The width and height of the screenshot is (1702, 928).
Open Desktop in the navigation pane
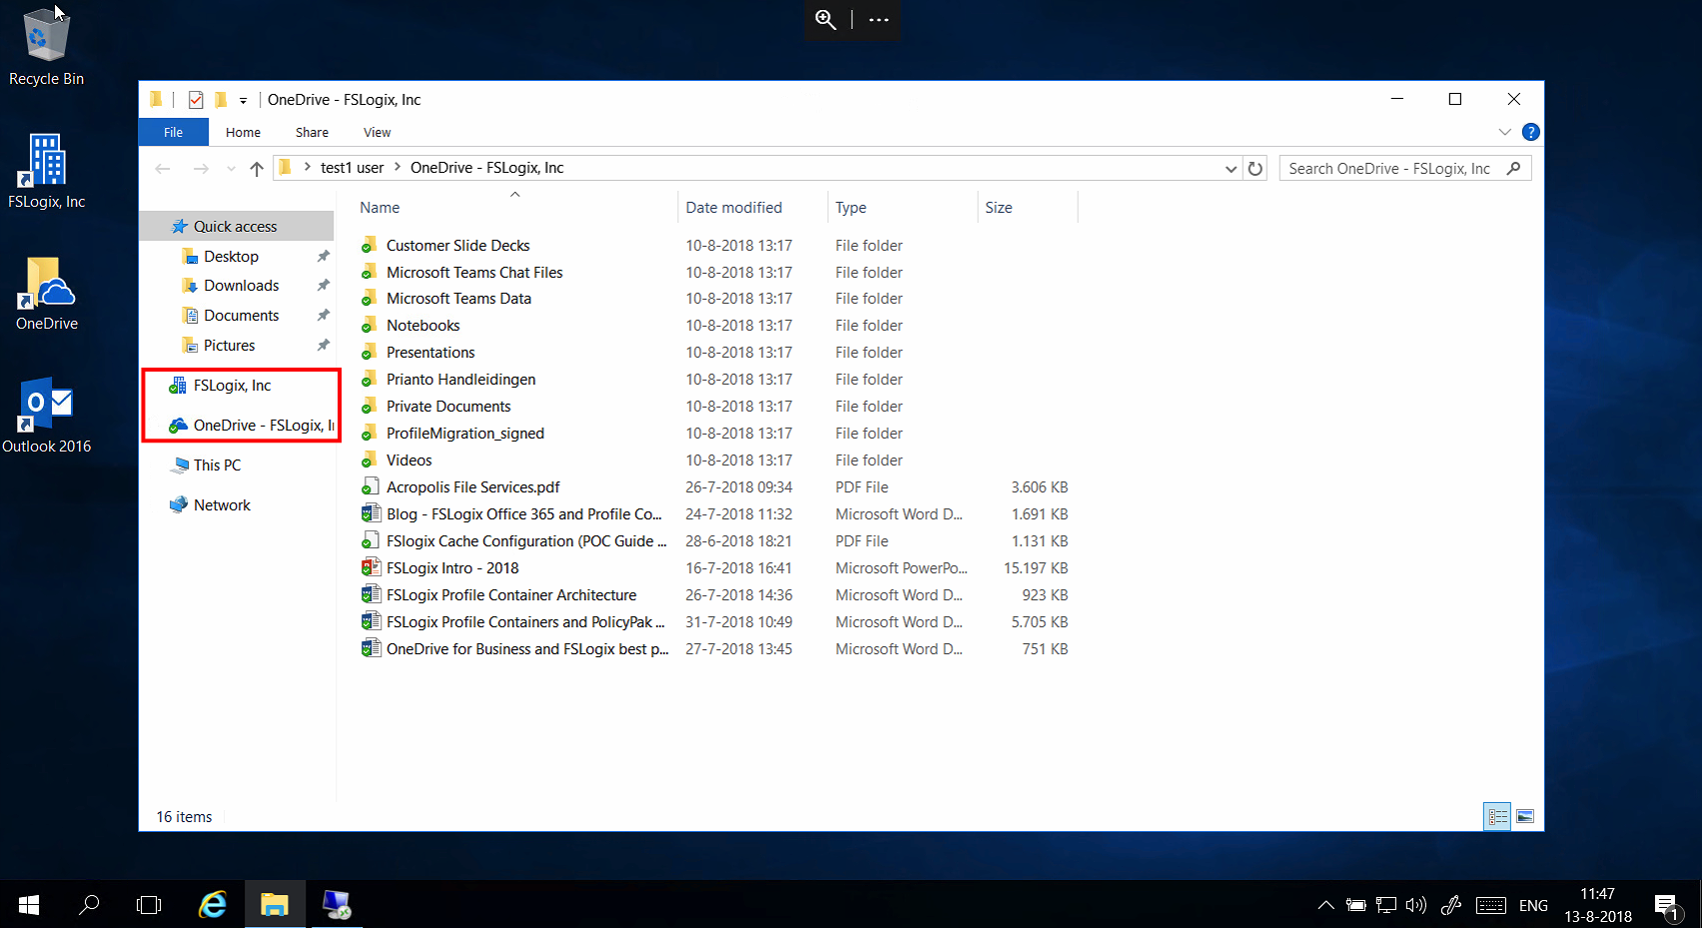(231, 257)
